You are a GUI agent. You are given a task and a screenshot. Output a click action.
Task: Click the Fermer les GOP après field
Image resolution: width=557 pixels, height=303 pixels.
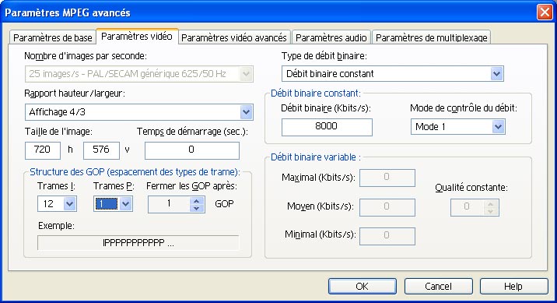[169, 204]
